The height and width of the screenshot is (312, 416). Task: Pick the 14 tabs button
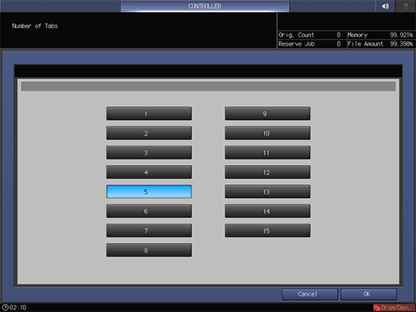[x=268, y=211]
